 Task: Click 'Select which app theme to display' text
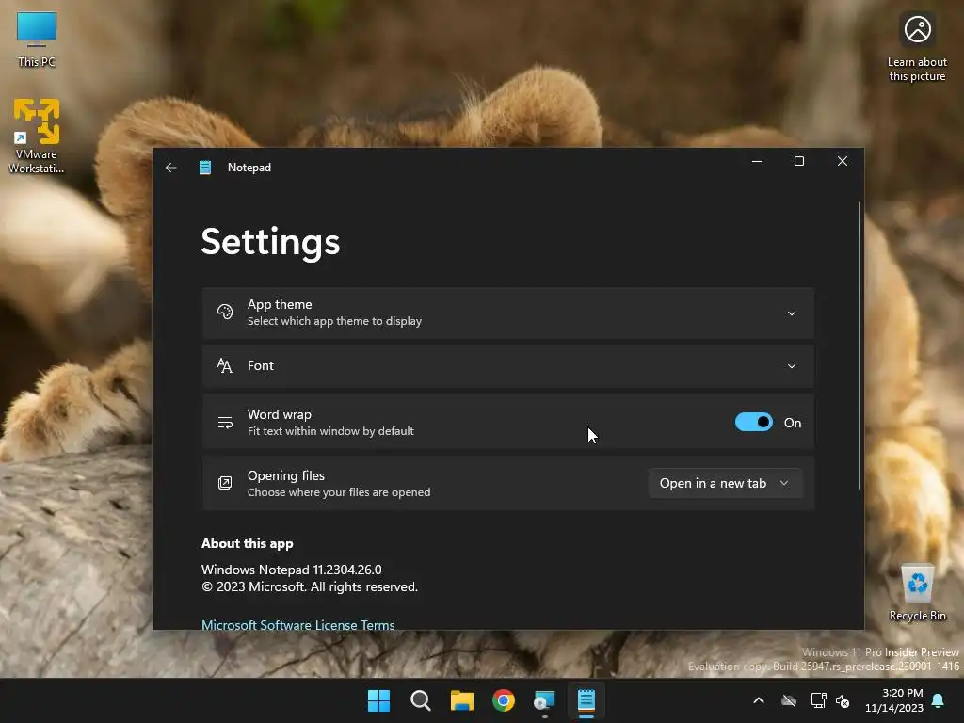[334, 321]
